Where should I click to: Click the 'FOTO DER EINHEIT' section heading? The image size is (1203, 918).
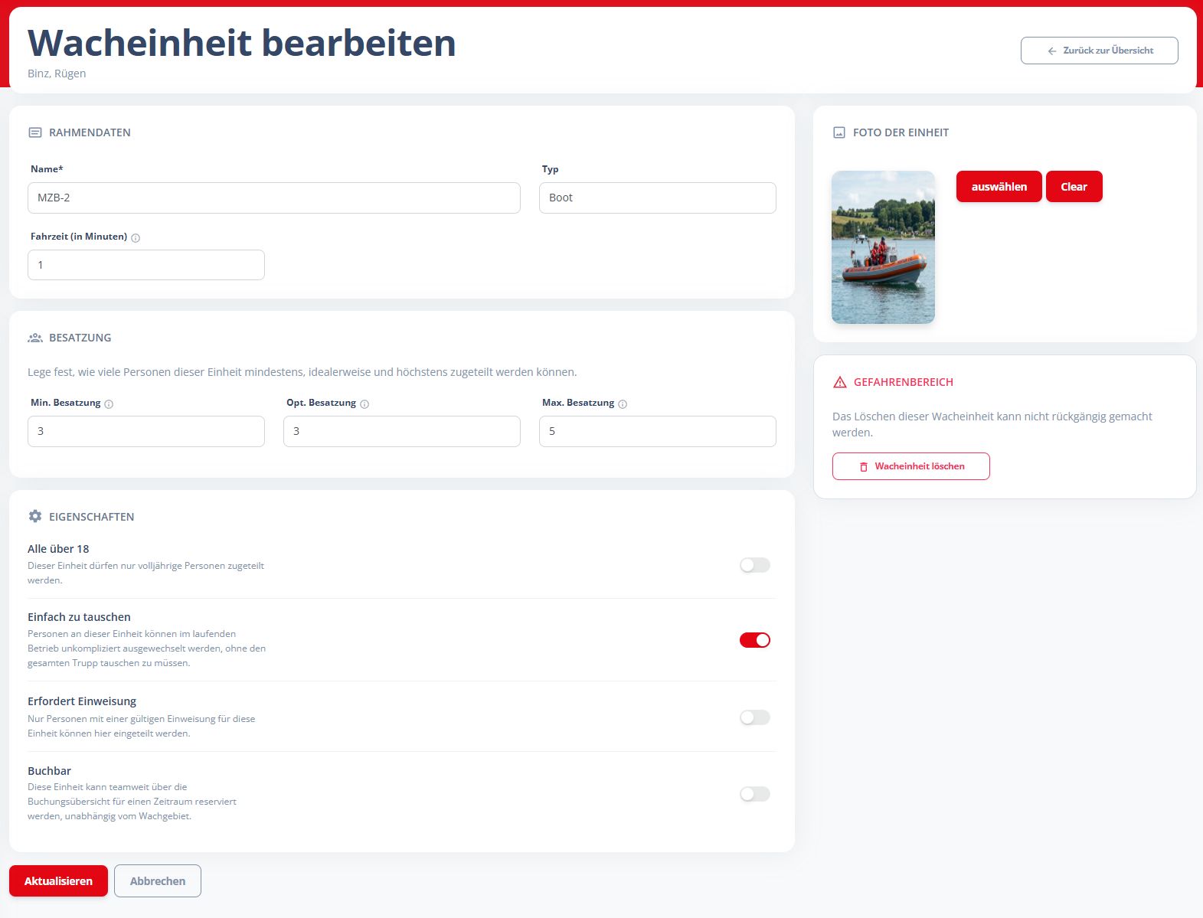(x=901, y=132)
